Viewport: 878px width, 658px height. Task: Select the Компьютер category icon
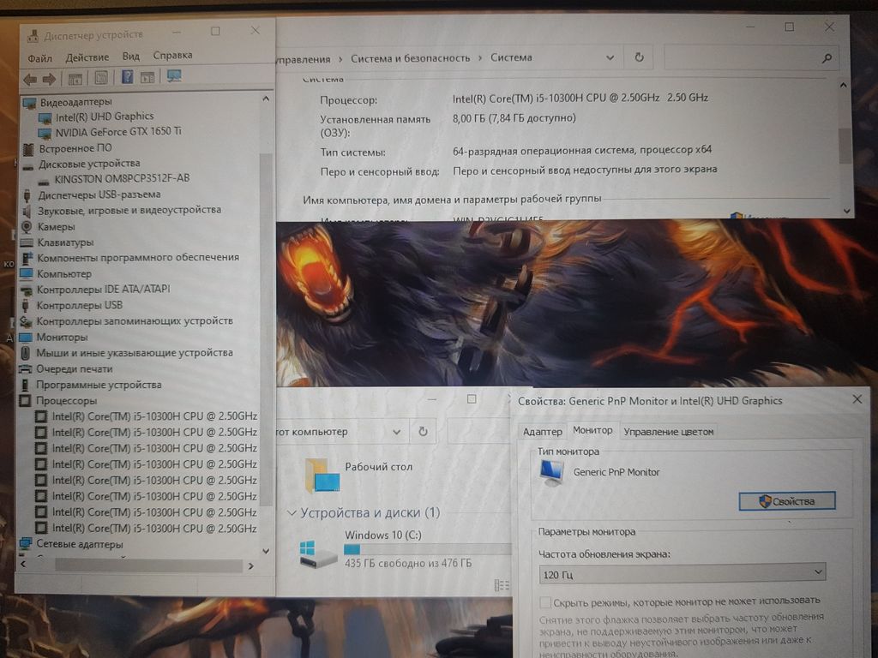[26, 273]
